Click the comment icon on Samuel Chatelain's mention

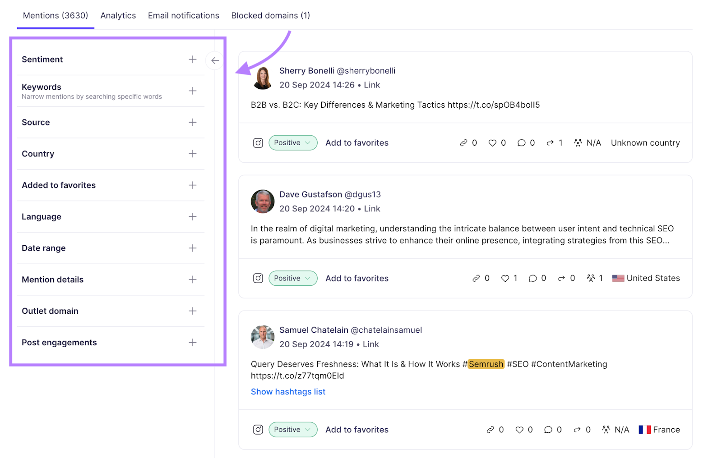click(548, 429)
